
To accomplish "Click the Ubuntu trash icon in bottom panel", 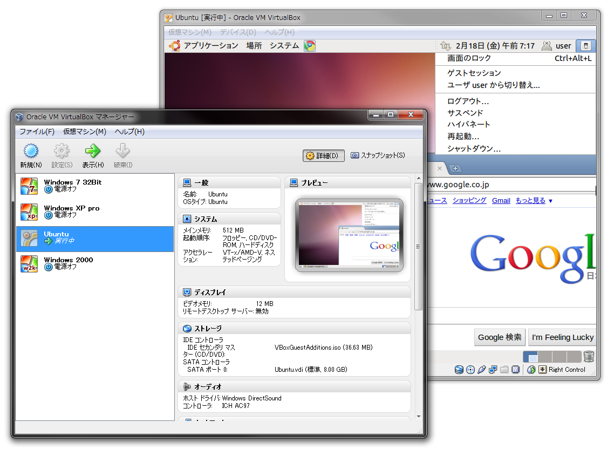I will click(x=589, y=357).
